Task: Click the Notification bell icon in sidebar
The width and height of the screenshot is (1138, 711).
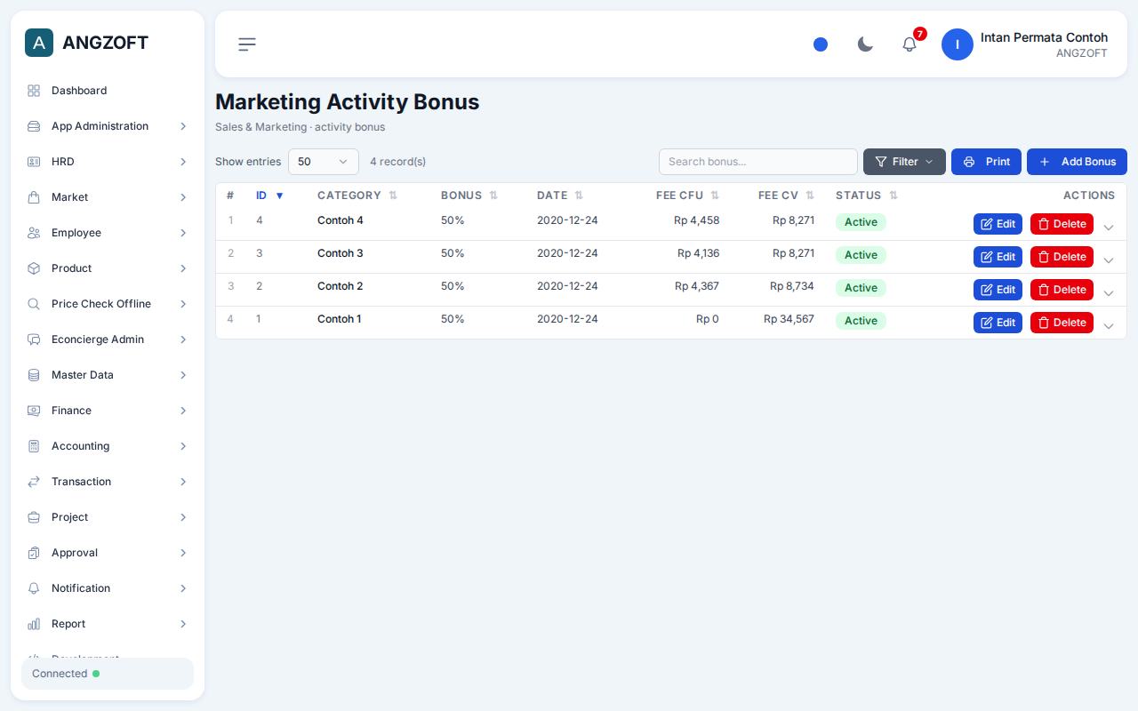Action: [34, 588]
